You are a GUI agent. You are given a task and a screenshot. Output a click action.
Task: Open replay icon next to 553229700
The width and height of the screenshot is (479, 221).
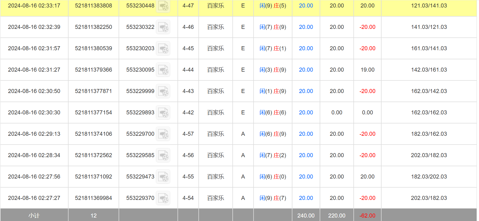(163, 134)
